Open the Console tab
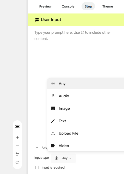Viewport: 124px width, 174px height. pos(68,6)
